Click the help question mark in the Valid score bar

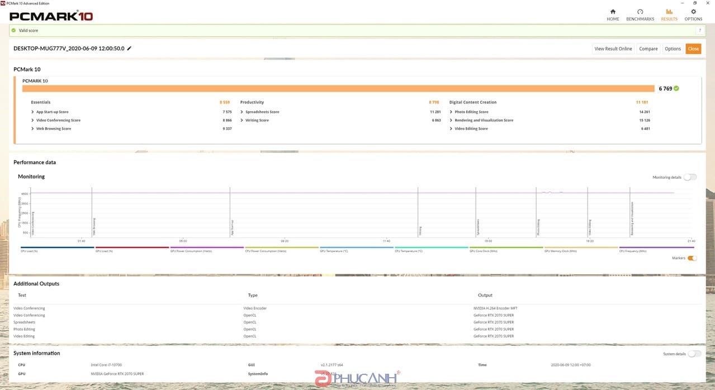[x=699, y=31]
